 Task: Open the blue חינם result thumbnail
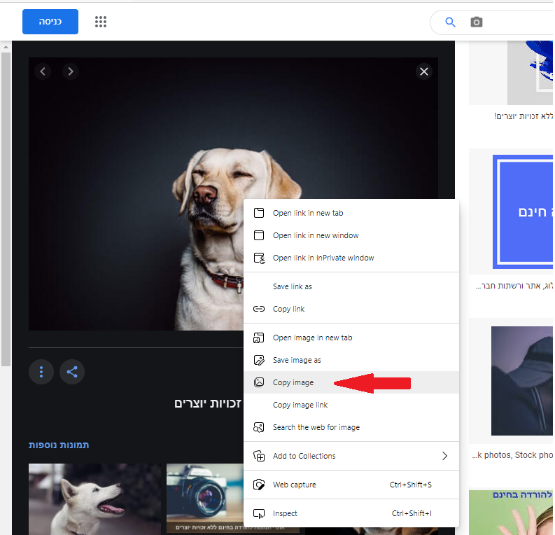tap(522, 211)
